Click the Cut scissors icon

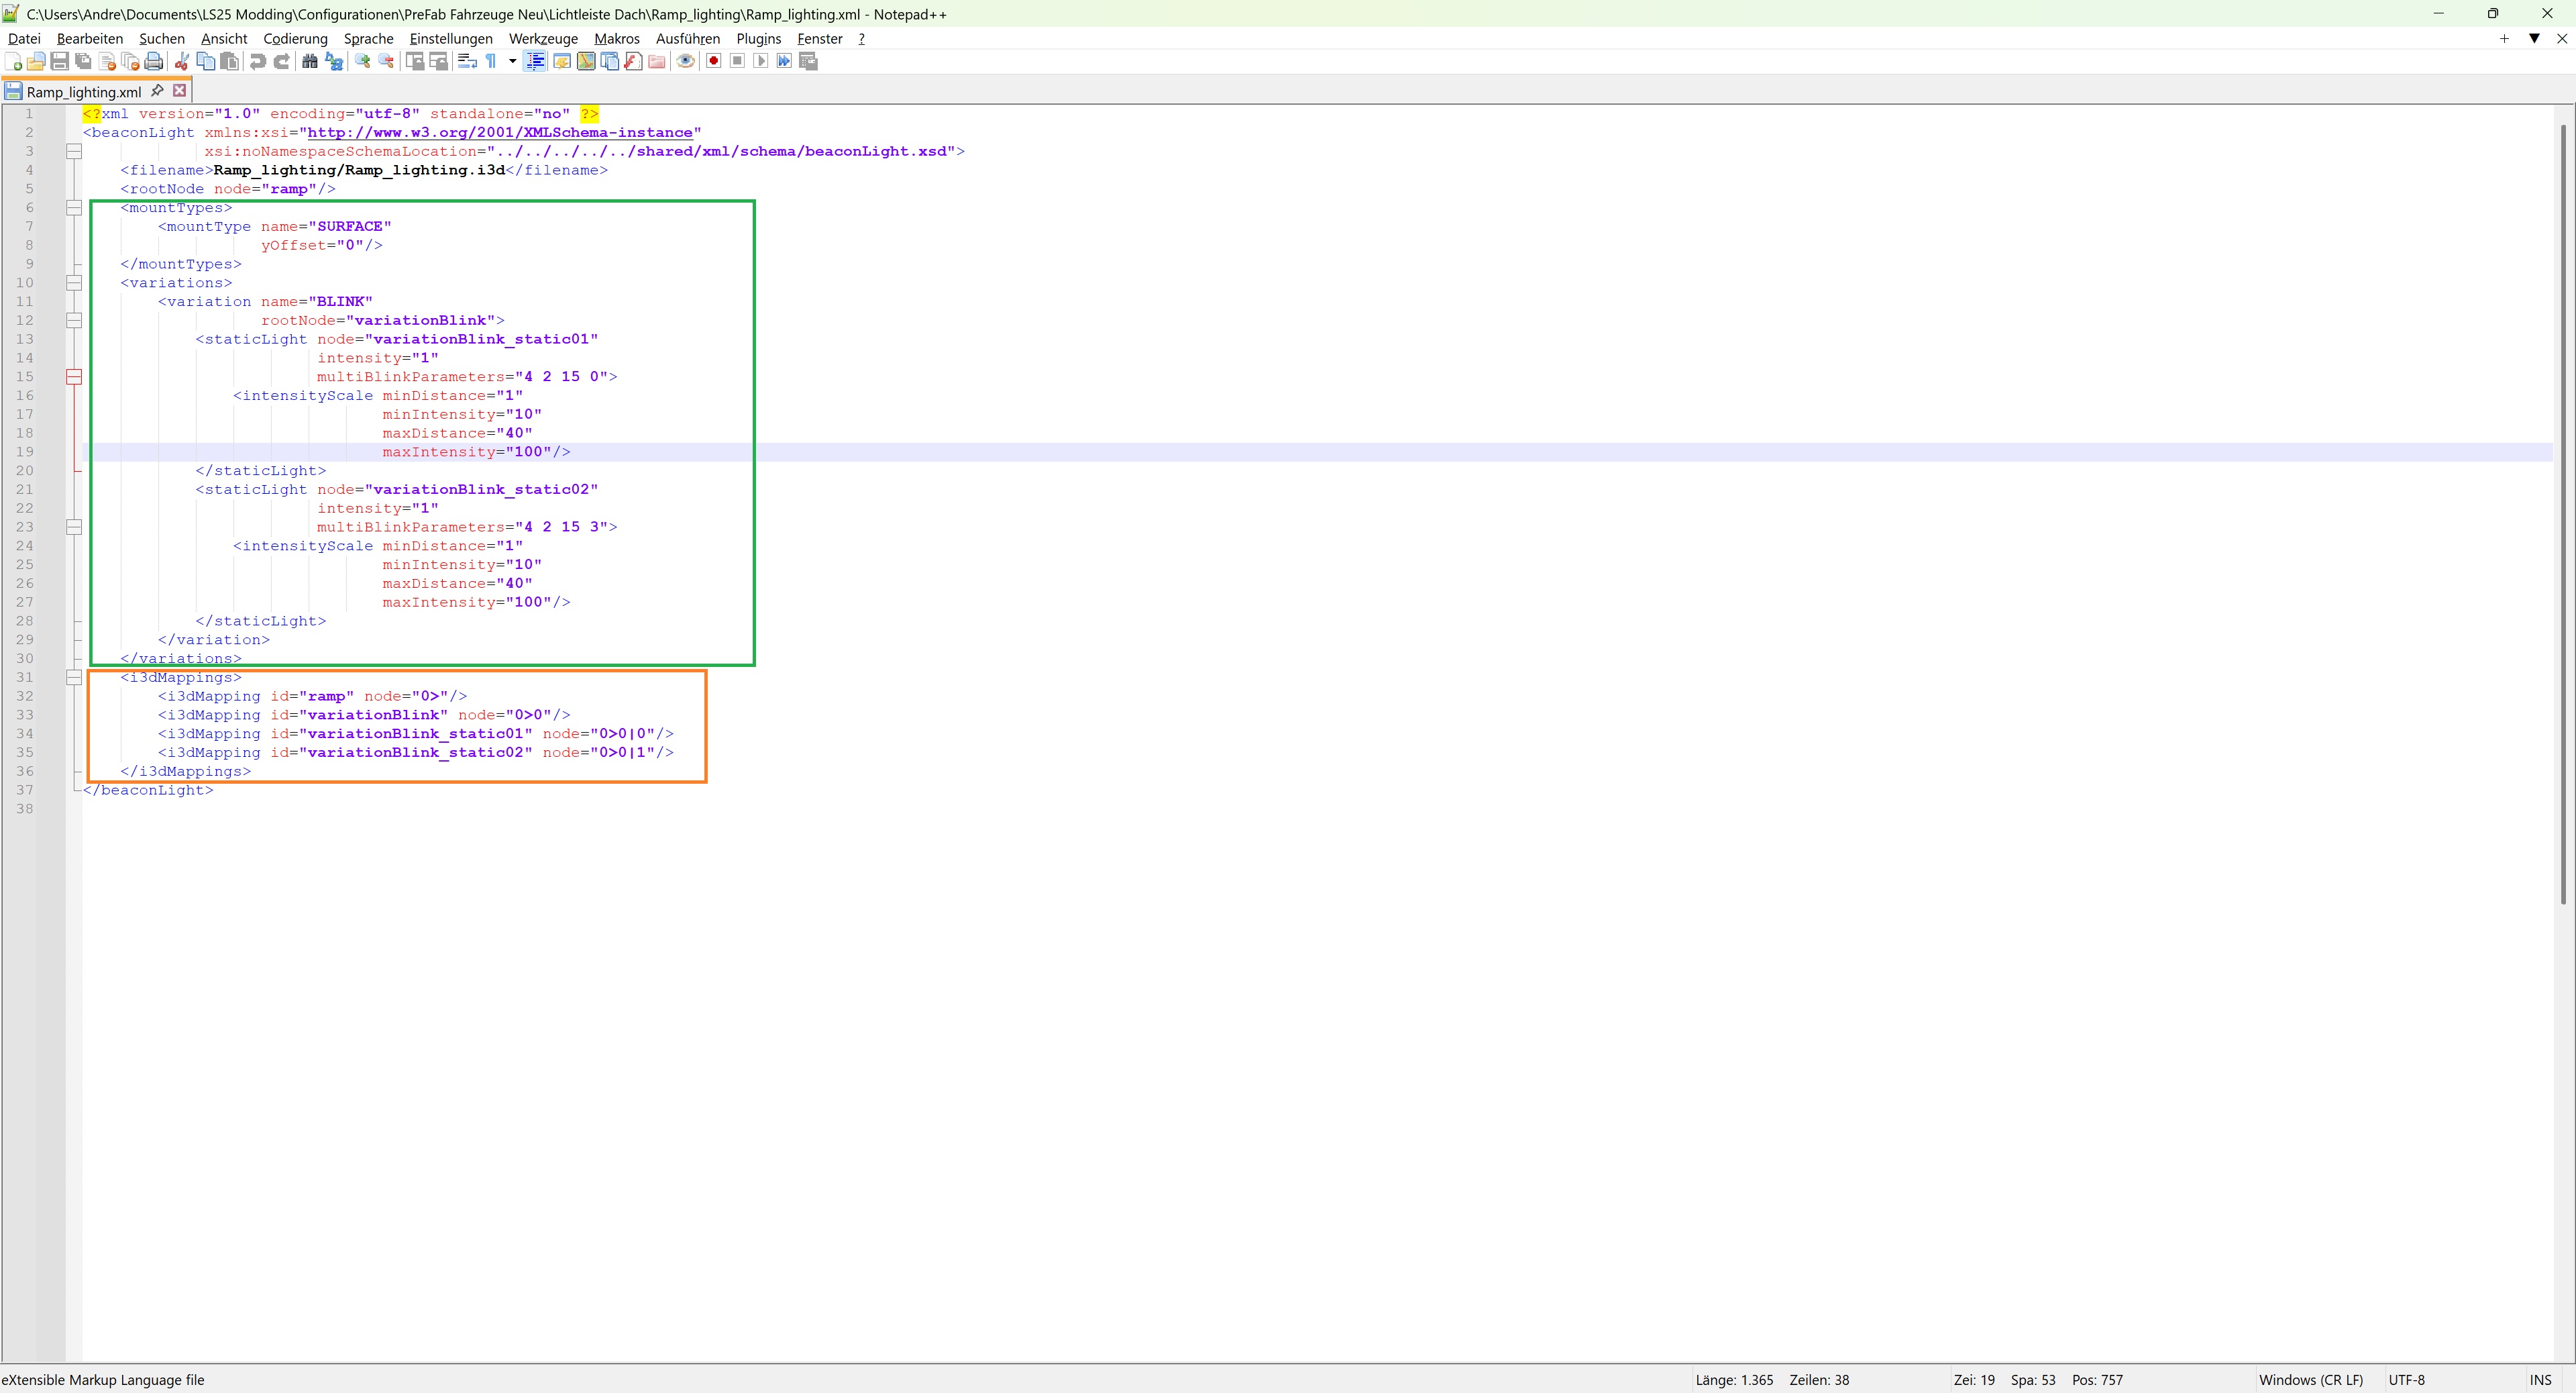coord(182,62)
